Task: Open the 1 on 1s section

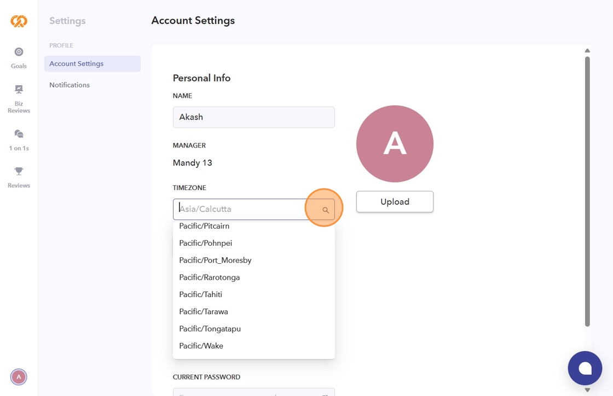Action: pos(19,140)
